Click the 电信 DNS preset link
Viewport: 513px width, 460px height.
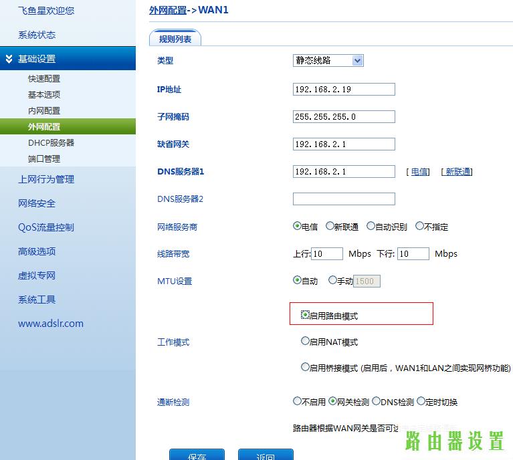click(419, 172)
